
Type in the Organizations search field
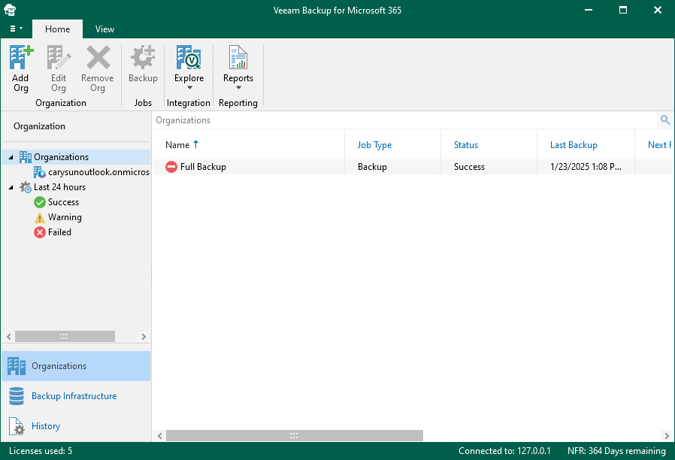(402, 120)
